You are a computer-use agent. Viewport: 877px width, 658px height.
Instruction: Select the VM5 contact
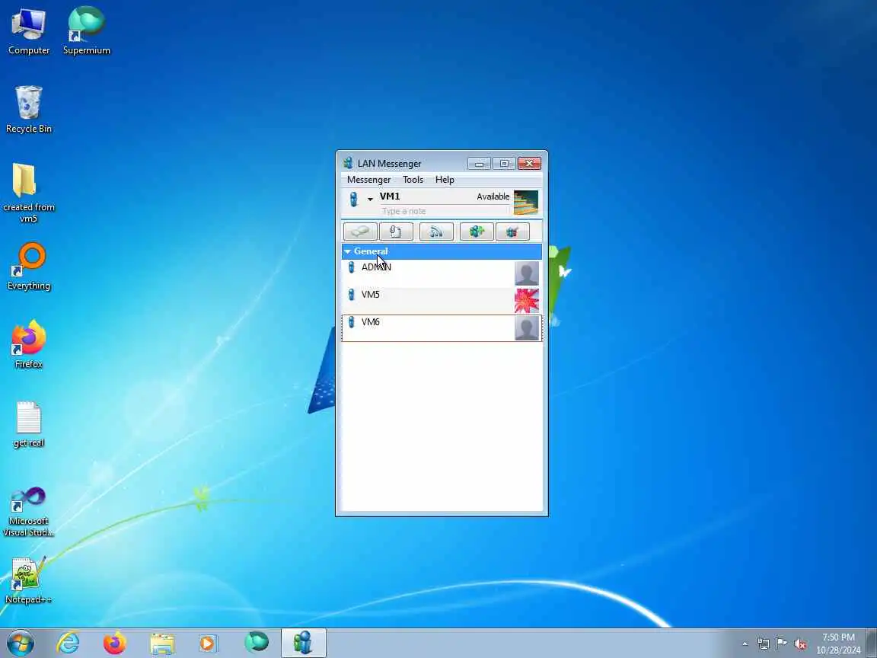coord(442,301)
